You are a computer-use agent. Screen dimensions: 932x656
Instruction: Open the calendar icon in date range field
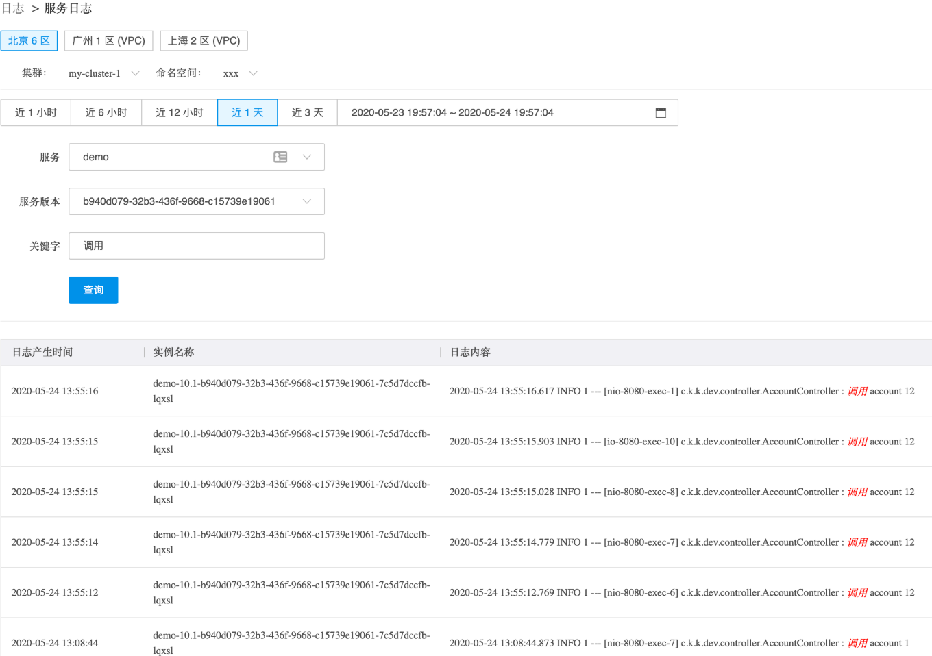click(661, 113)
